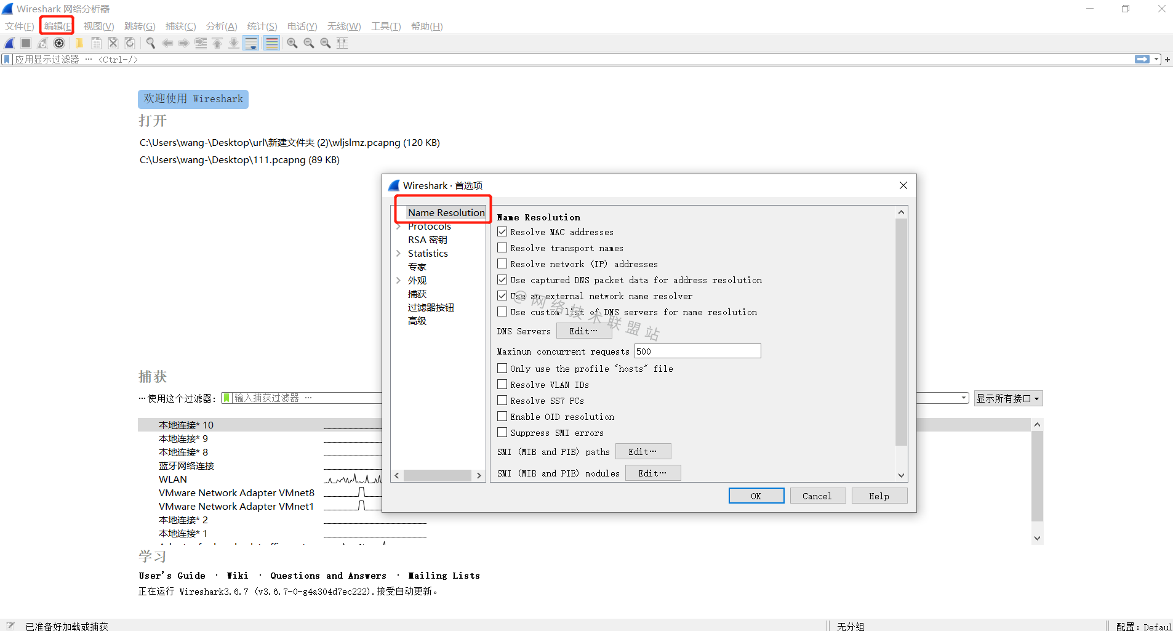
Task: Open the User's Guide link
Action: pos(172,576)
